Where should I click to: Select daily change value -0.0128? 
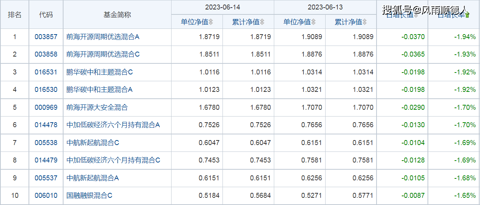point(413,160)
